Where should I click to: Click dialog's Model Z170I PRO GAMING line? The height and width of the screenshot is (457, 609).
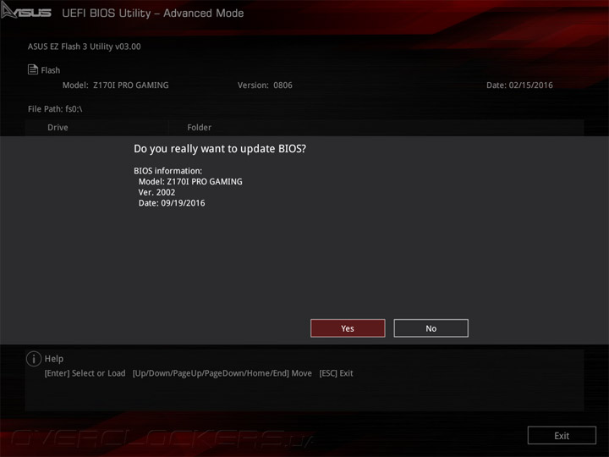pos(190,181)
